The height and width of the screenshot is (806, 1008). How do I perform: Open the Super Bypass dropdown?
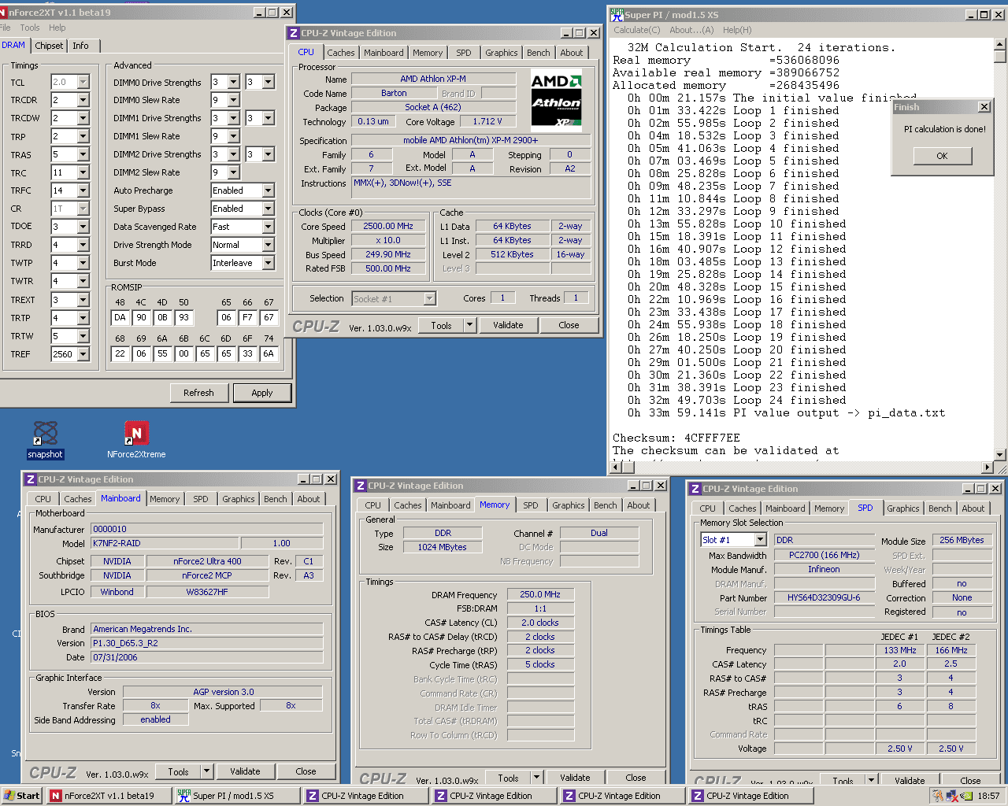click(x=268, y=209)
